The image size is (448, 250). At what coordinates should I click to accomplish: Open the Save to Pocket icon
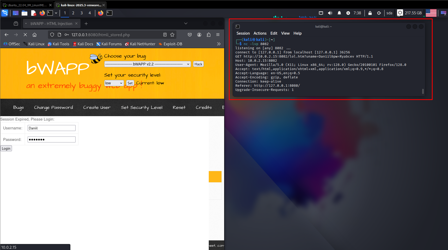190,35
